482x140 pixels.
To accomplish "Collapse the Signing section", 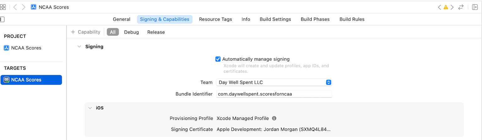I will 79,46.
